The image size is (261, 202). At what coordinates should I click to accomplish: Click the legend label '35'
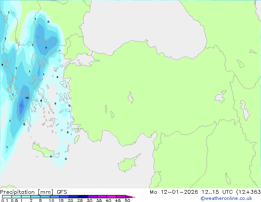pyautogui.click(x=99, y=200)
